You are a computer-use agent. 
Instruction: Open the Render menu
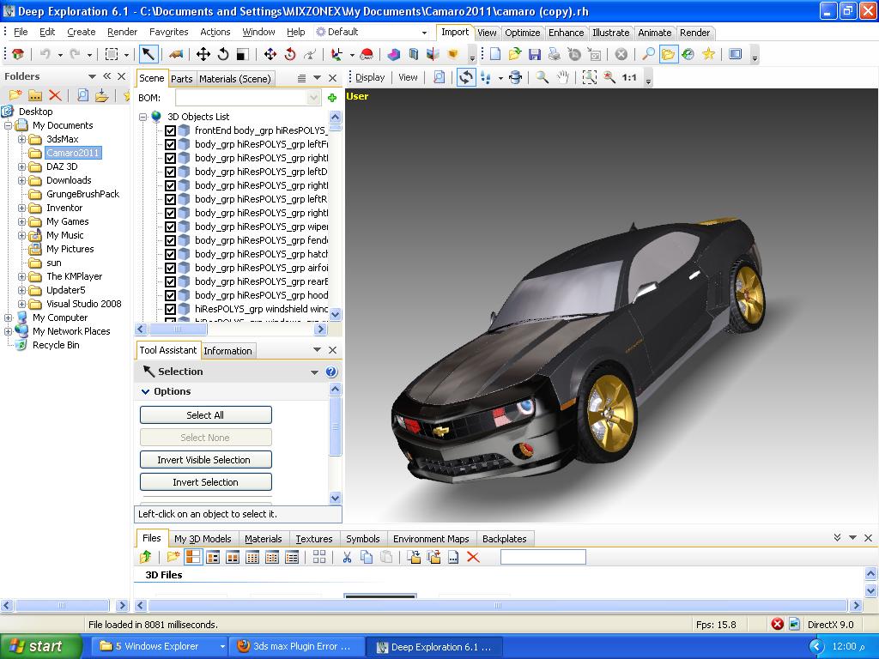tap(122, 32)
